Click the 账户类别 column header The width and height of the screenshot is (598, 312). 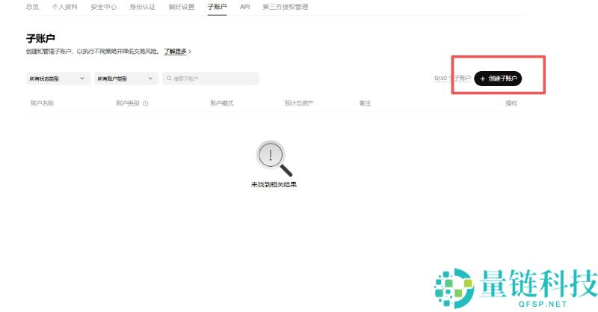point(128,103)
